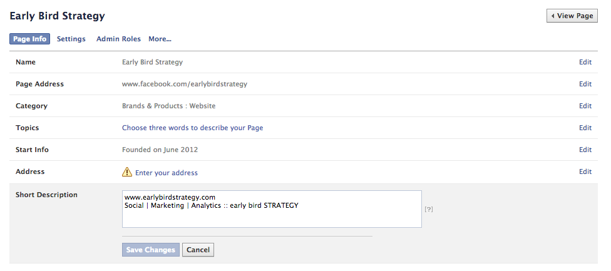Open the View Page button

click(x=572, y=16)
